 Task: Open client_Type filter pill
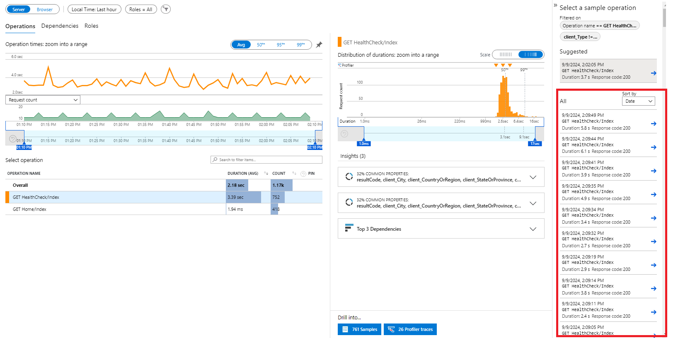coord(580,37)
